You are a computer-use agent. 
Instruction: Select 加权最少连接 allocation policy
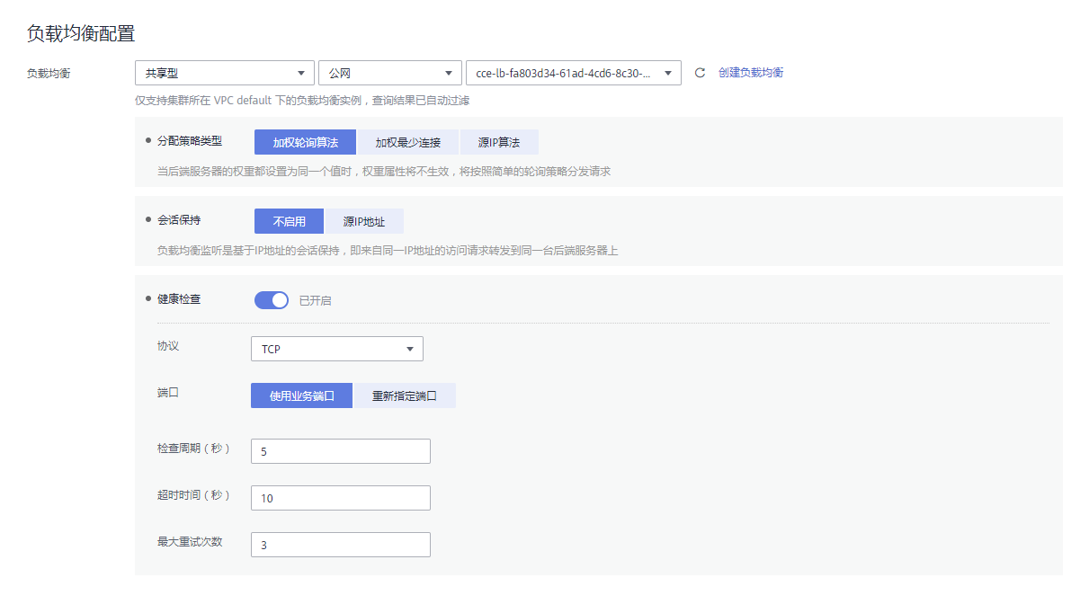pyautogui.click(x=408, y=142)
